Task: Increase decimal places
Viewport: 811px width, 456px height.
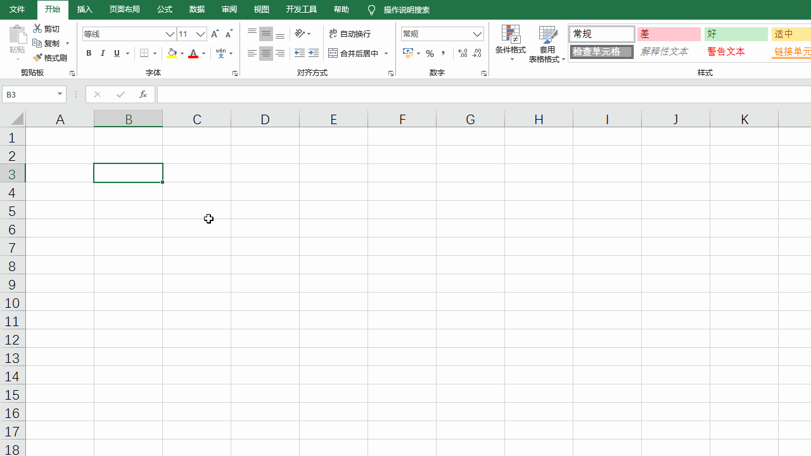Action: pyautogui.click(x=463, y=53)
